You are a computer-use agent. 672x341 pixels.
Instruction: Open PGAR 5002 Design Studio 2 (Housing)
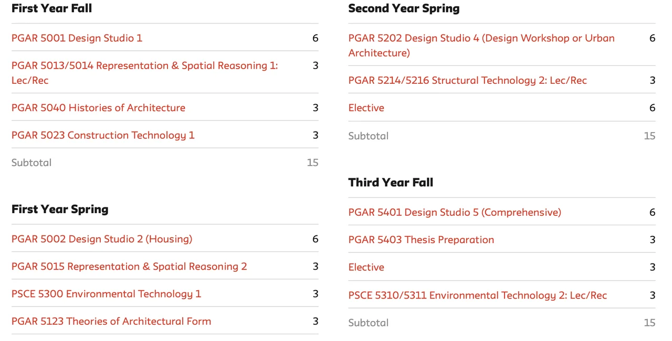pos(102,239)
